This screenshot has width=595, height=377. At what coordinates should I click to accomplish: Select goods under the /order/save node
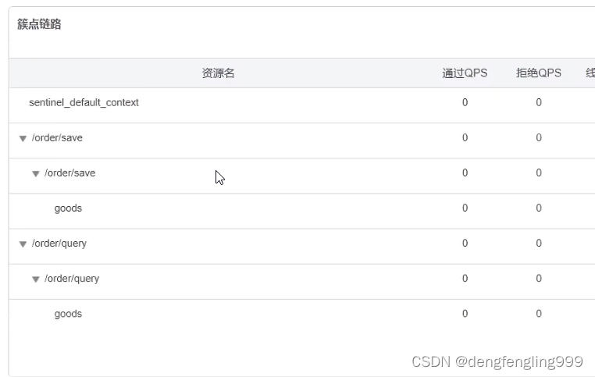coord(68,208)
